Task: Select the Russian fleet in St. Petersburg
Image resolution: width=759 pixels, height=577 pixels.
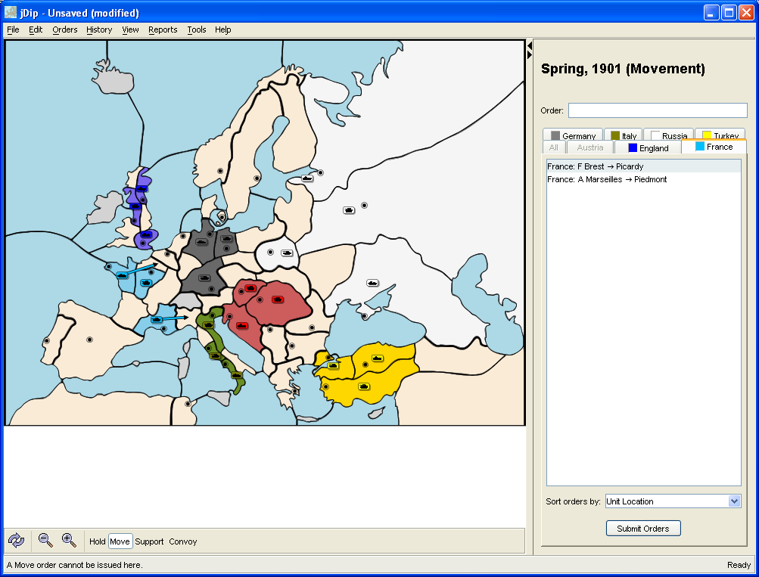Action: click(307, 178)
